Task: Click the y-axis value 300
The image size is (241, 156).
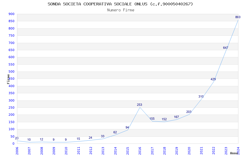Action: [12, 100]
